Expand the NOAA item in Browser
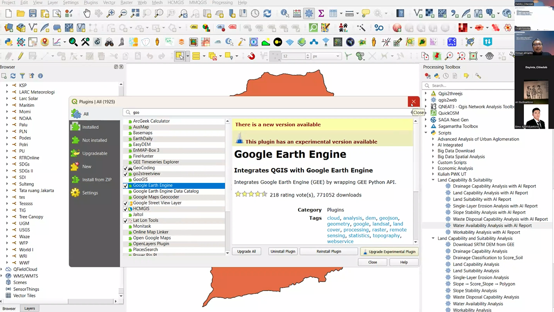This screenshot has width=554, height=312. [7, 118]
